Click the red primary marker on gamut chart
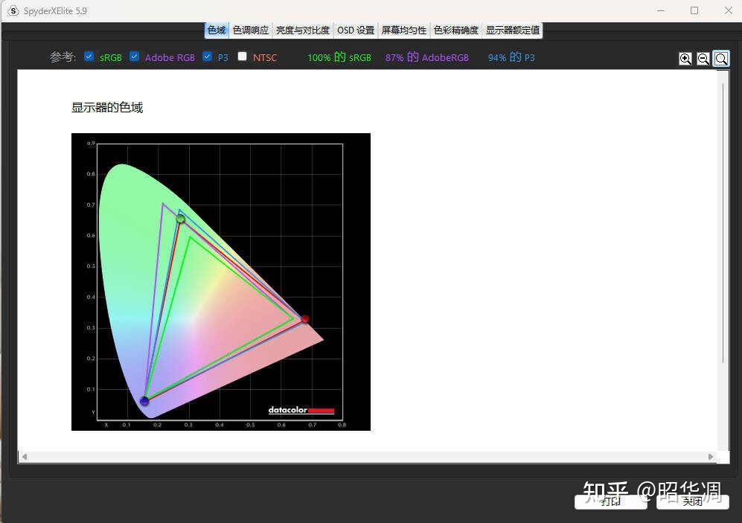Image resolution: width=742 pixels, height=523 pixels. [x=305, y=319]
